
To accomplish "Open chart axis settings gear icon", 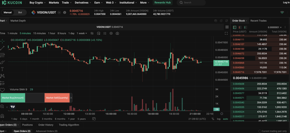I will (222, 114).
